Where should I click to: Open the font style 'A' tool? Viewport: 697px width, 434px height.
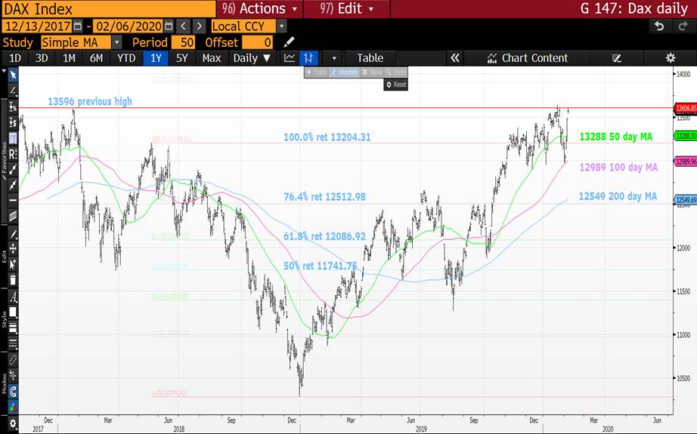(13, 297)
